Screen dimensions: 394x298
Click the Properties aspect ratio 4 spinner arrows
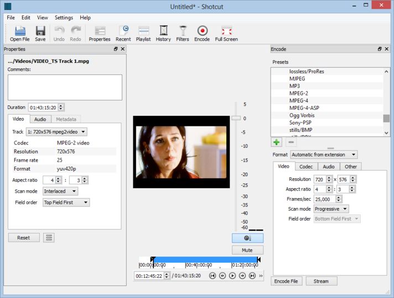pos(58,180)
